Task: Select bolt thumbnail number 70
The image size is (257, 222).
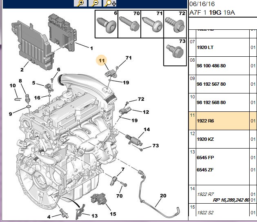Action: point(129,24)
